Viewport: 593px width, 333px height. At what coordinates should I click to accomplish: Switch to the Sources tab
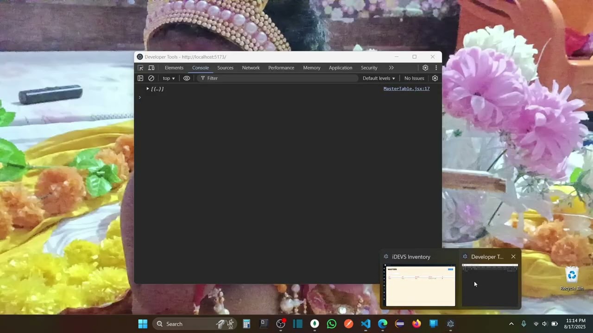click(225, 68)
